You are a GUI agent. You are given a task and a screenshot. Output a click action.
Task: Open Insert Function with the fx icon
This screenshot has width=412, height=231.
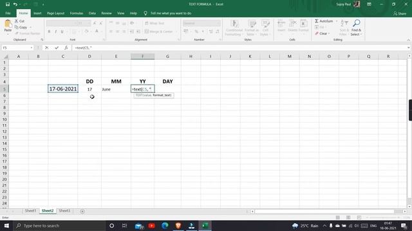pyautogui.click(x=66, y=47)
